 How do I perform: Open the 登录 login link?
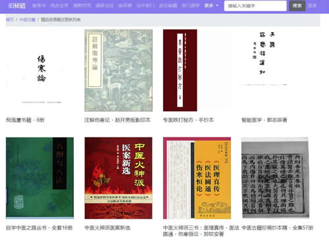point(312,6)
